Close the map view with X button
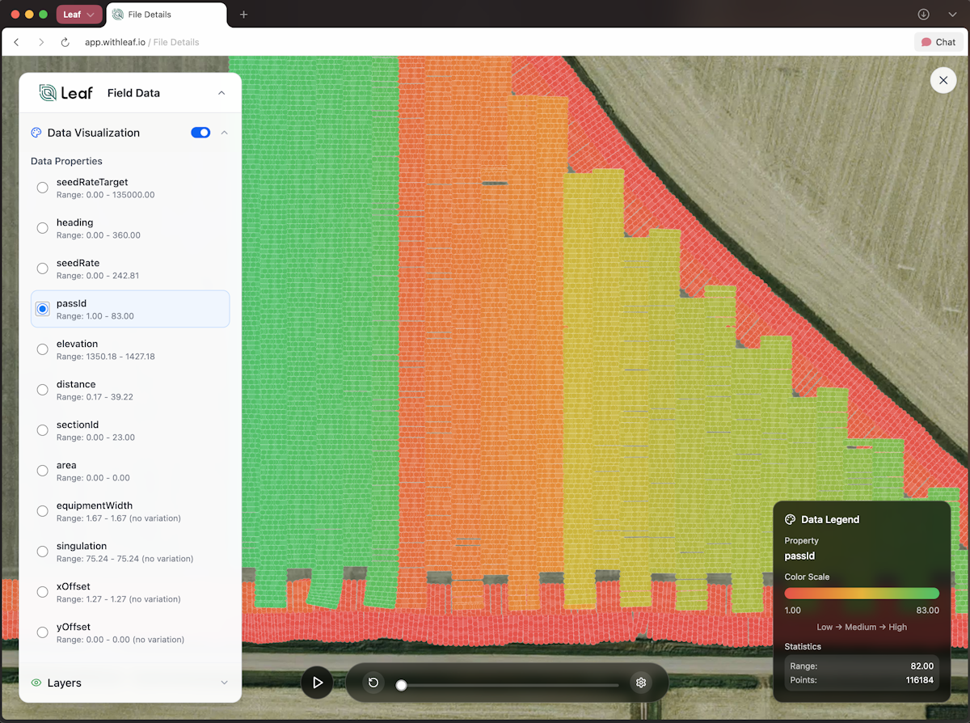The width and height of the screenshot is (970, 723). pyautogui.click(x=943, y=80)
